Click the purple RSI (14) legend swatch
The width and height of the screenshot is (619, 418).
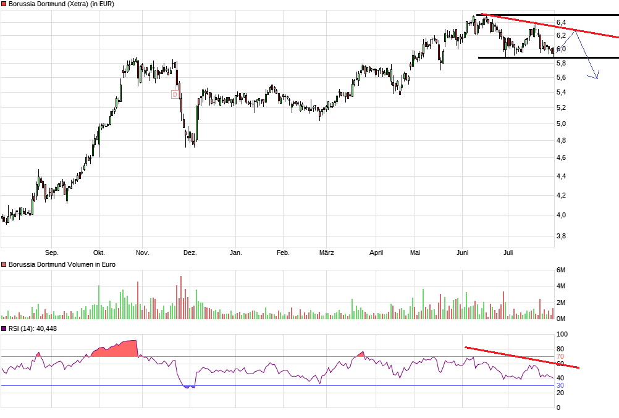point(4,328)
